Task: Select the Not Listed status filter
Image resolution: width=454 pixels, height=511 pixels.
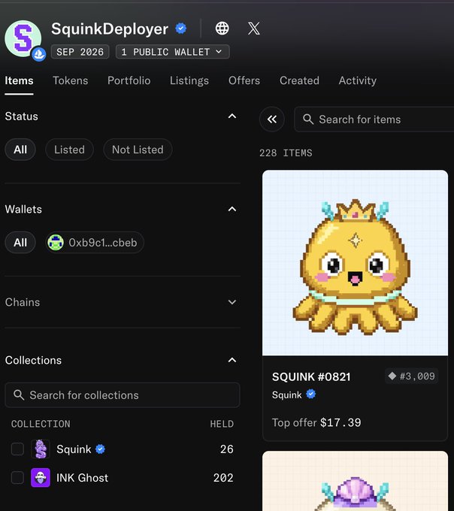Action: click(138, 150)
